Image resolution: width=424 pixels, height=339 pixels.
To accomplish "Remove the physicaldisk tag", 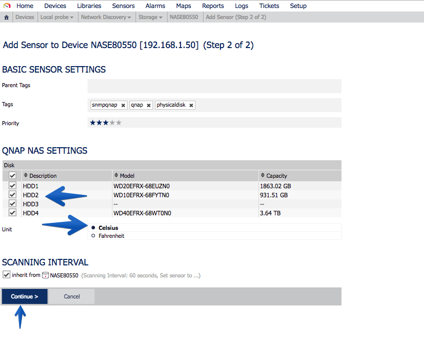I will tap(191, 105).
